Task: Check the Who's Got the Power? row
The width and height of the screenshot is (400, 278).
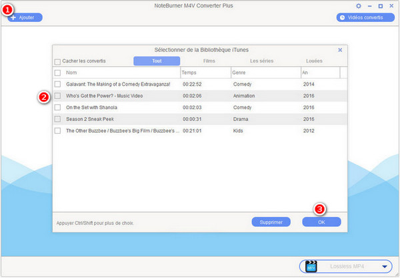Action: click(57, 96)
